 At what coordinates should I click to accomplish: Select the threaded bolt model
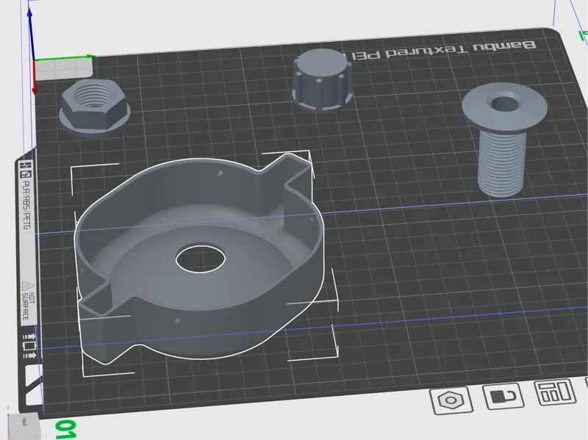click(x=503, y=139)
